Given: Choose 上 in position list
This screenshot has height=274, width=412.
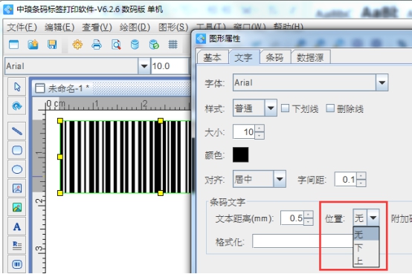Looking at the screenshot, I should click(366, 261).
